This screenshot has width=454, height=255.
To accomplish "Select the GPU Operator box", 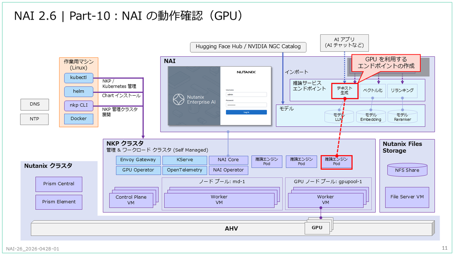I will click(138, 170).
